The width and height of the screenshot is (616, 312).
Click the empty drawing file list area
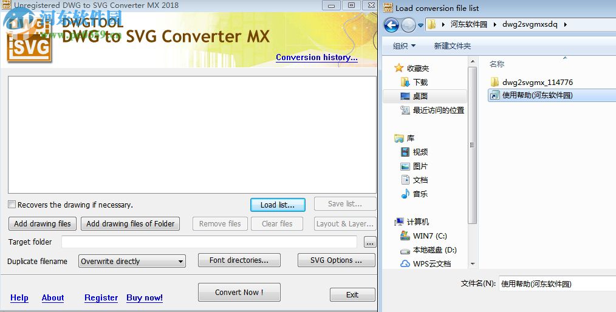(192, 135)
